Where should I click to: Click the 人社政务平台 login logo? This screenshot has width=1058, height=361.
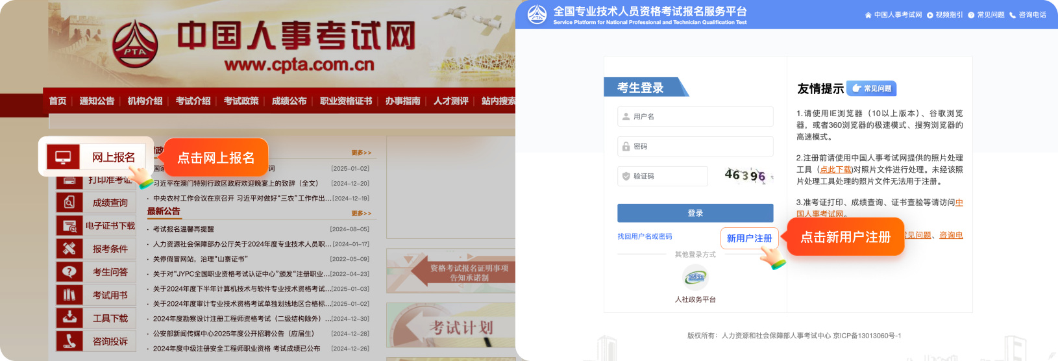(695, 278)
